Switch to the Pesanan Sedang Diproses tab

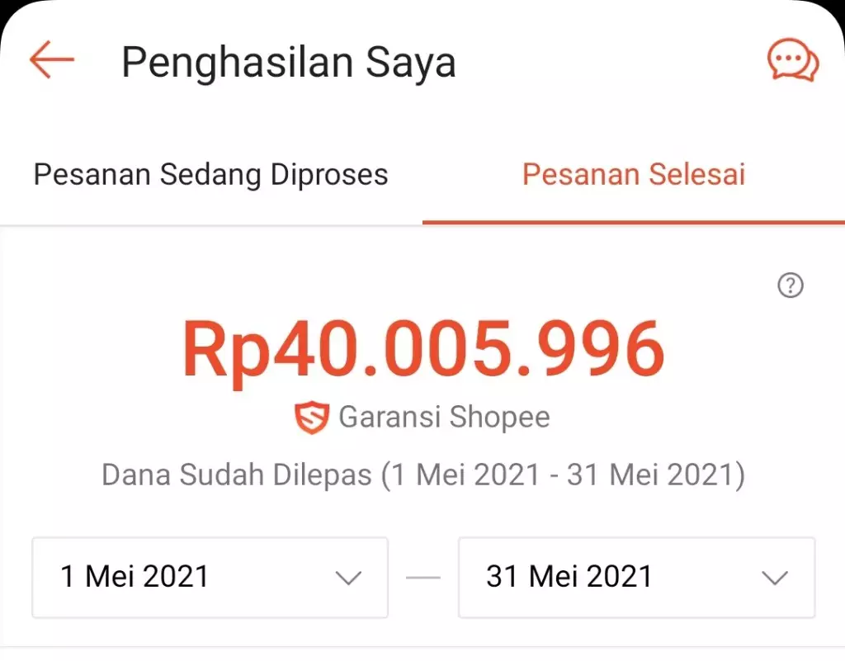210,174
